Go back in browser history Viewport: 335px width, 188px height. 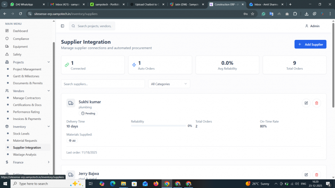[5, 14]
